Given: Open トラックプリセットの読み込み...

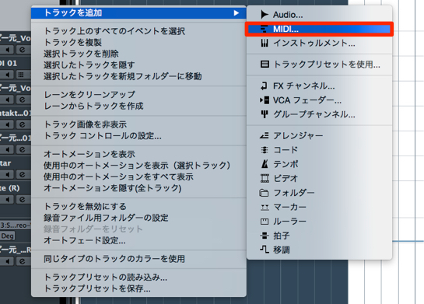Looking at the screenshot, I should pos(138,278).
